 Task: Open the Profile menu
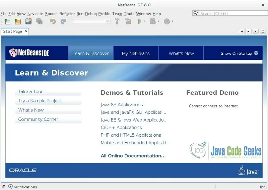coord(104,14)
